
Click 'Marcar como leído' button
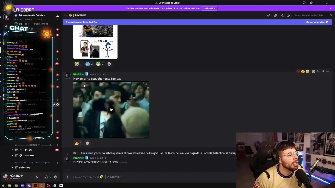click(x=317, y=22)
